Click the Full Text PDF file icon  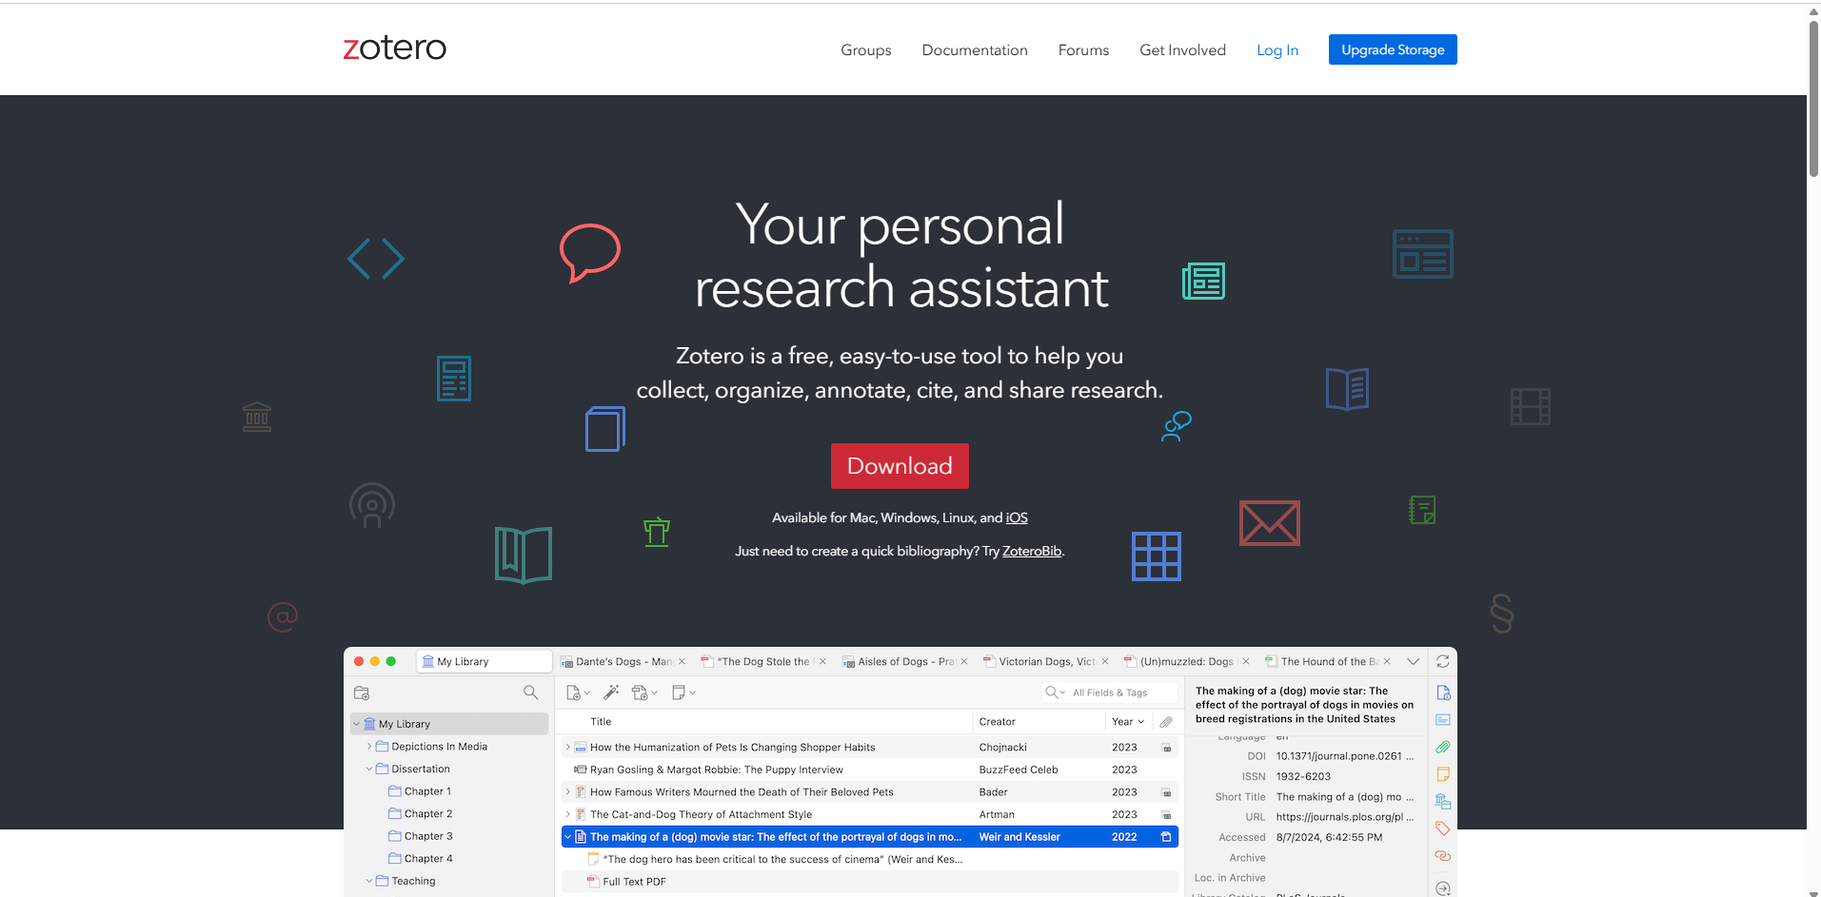(593, 882)
